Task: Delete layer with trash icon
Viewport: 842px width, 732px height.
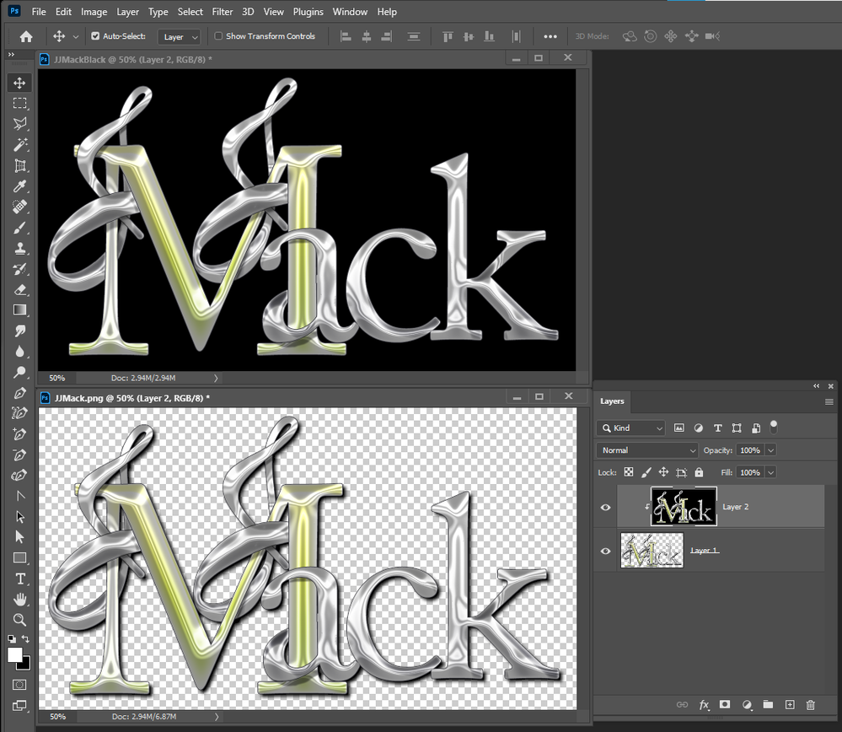Action: coord(810,704)
